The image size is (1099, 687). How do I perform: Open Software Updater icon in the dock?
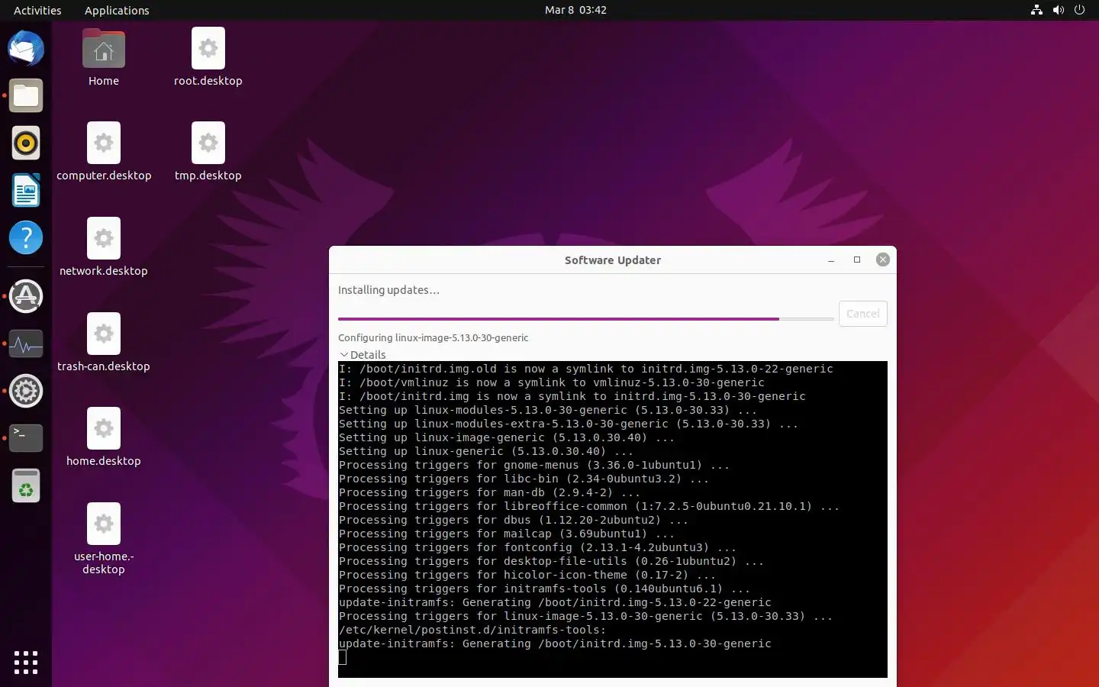pos(26,296)
